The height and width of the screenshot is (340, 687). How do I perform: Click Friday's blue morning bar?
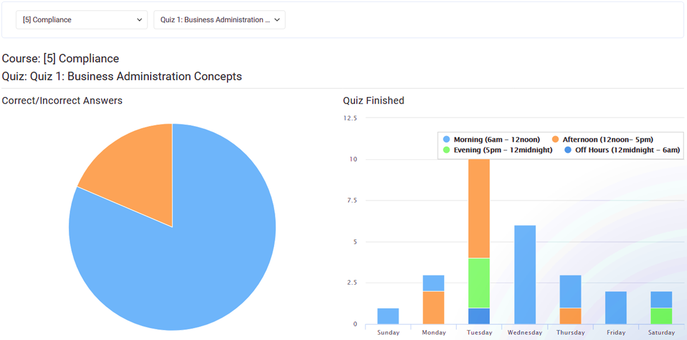[616, 307]
